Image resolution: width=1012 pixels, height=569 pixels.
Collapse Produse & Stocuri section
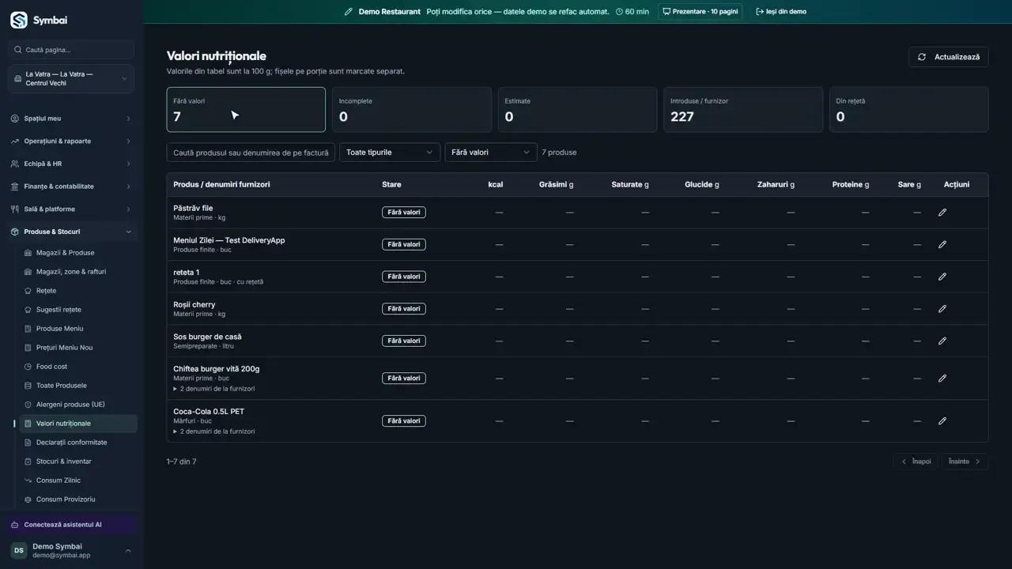coord(71,232)
